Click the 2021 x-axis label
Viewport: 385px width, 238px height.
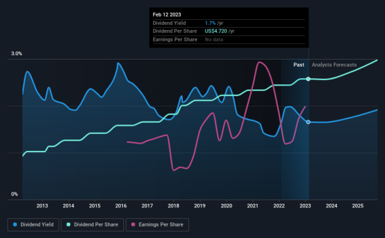pyautogui.click(x=253, y=206)
